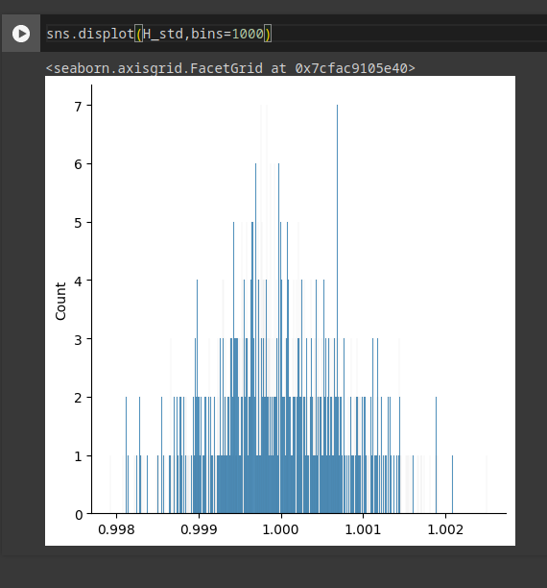547x588 pixels.
Task: Click the 0.998 x-axis tick label
Action: 116,529
